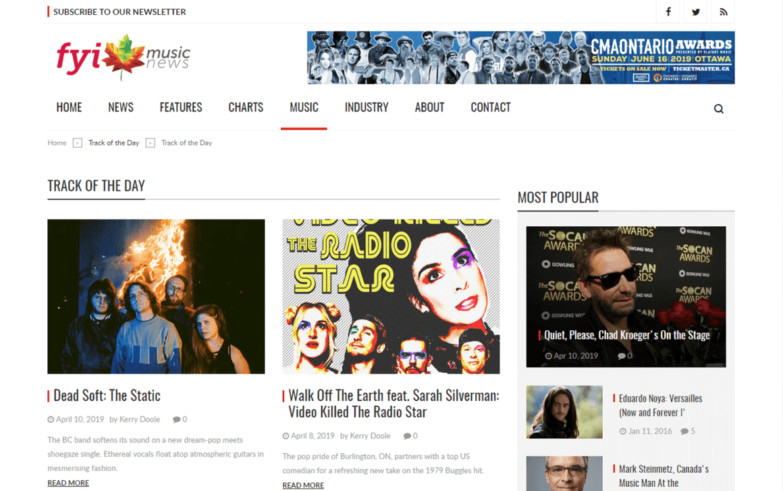
Task: Click the Home breadcrumb link
Action: click(57, 143)
